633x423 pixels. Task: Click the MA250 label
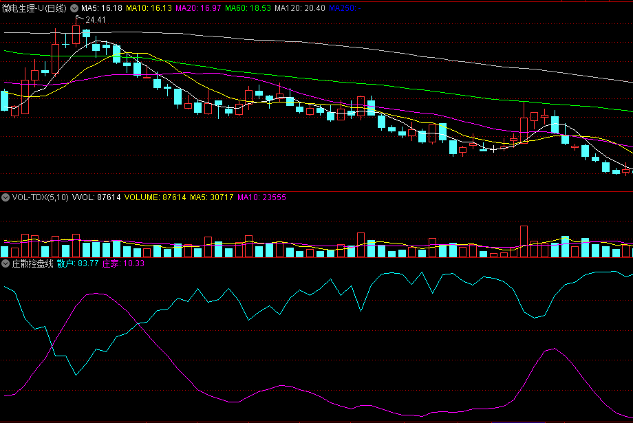point(345,8)
